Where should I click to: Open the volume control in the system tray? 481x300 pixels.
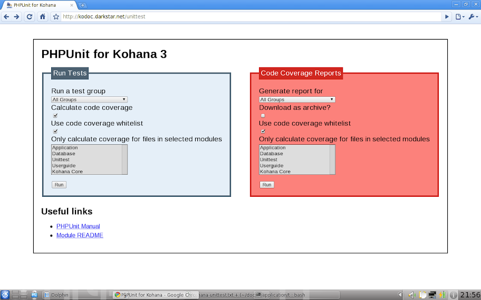(412, 295)
